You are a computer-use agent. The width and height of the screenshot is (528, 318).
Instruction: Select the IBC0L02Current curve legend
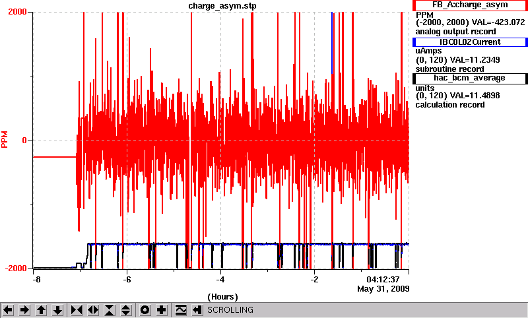coord(470,42)
